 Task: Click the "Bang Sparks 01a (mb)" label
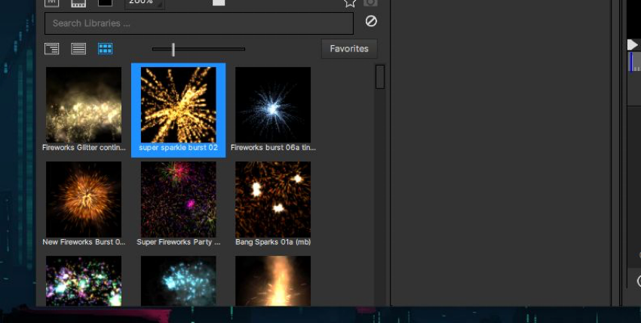click(273, 242)
